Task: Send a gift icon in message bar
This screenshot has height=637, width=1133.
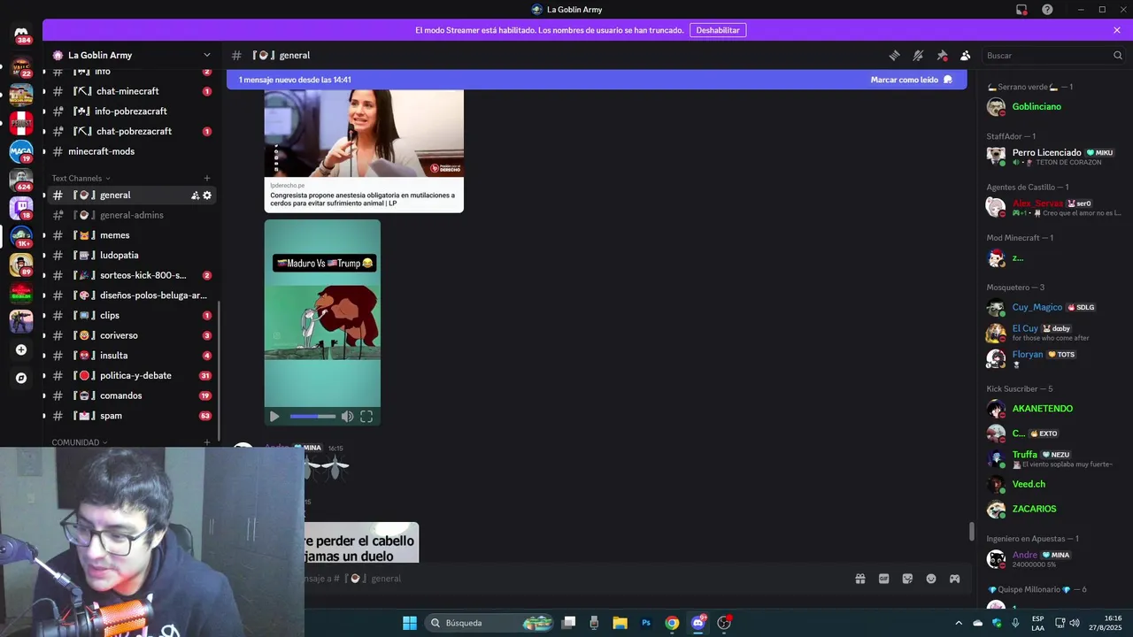Action: tap(859, 579)
